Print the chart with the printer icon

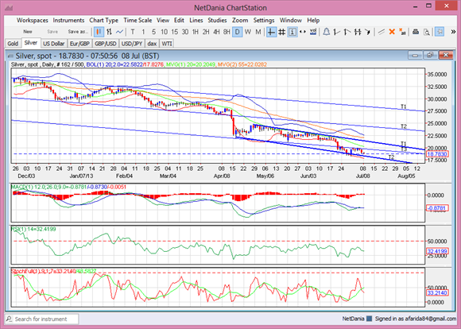coord(416,32)
